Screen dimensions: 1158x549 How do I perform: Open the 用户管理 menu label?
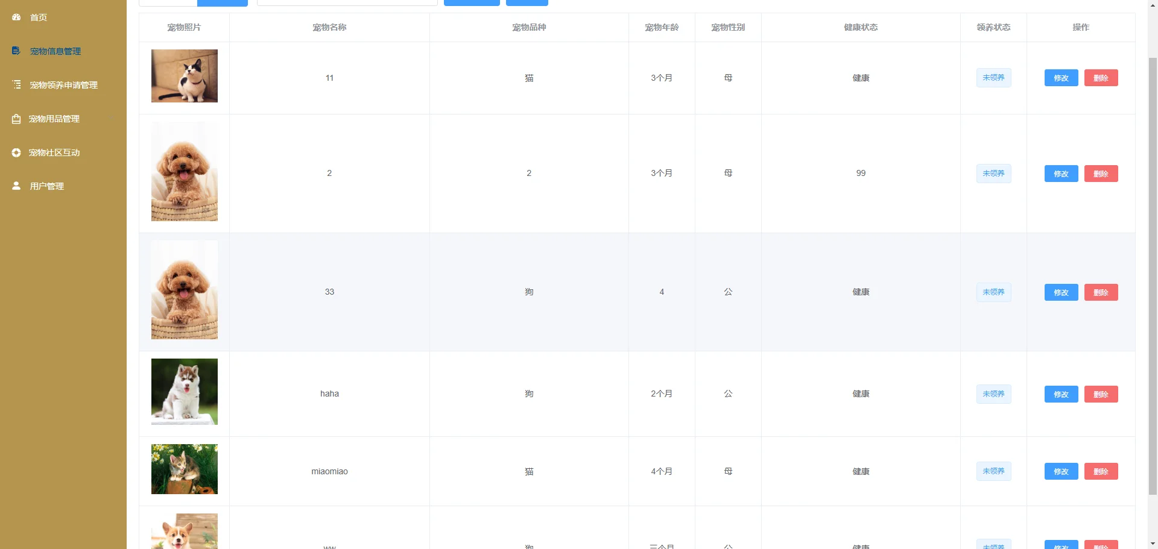click(47, 186)
